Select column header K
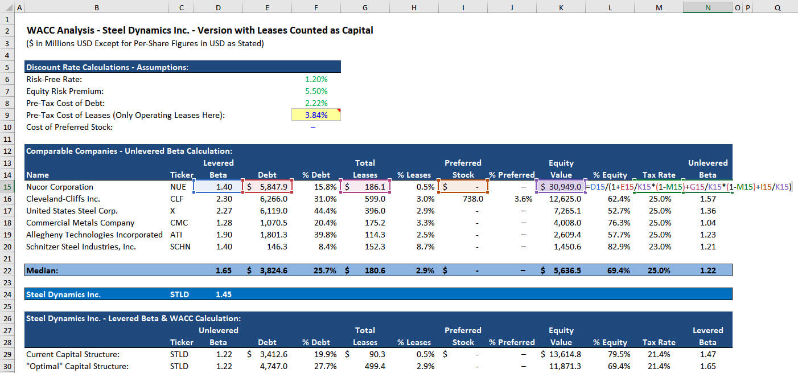The image size is (798, 373). 561,7
